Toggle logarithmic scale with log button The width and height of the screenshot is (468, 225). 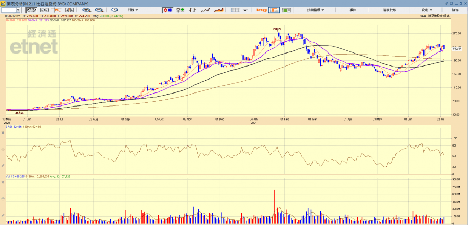262,10
